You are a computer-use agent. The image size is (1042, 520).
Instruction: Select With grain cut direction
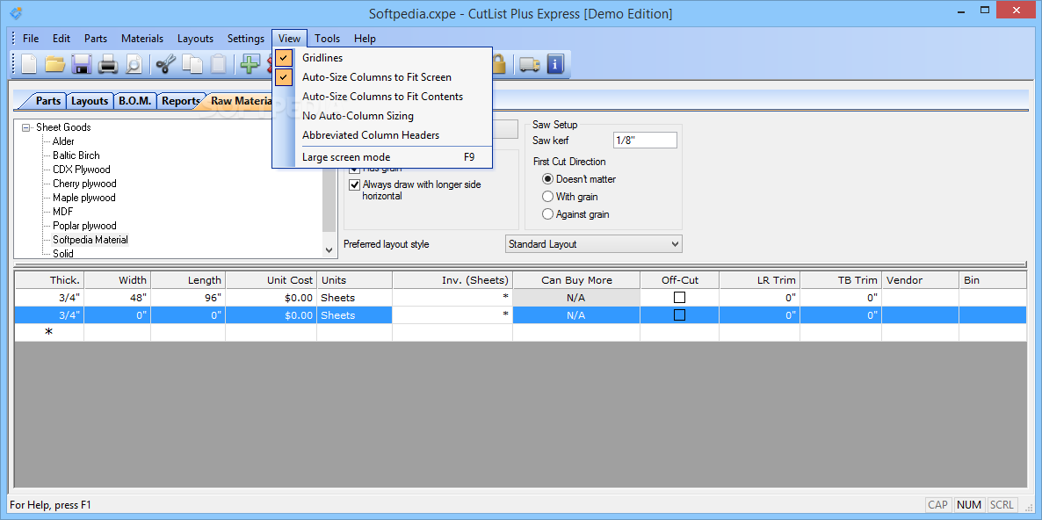(x=548, y=197)
